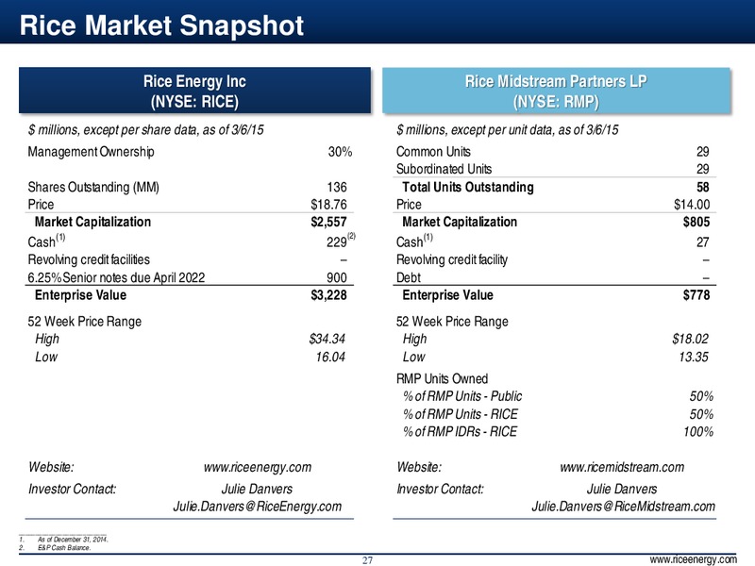The image size is (755, 566).
Task: Select the 13.35 52-week low value
Action: click(x=694, y=357)
